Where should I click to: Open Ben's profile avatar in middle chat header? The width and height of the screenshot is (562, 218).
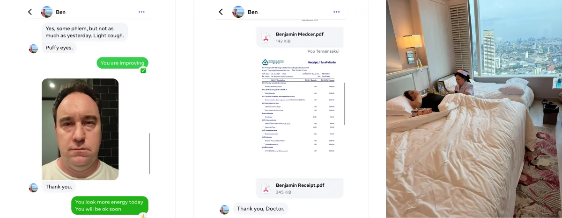click(238, 12)
